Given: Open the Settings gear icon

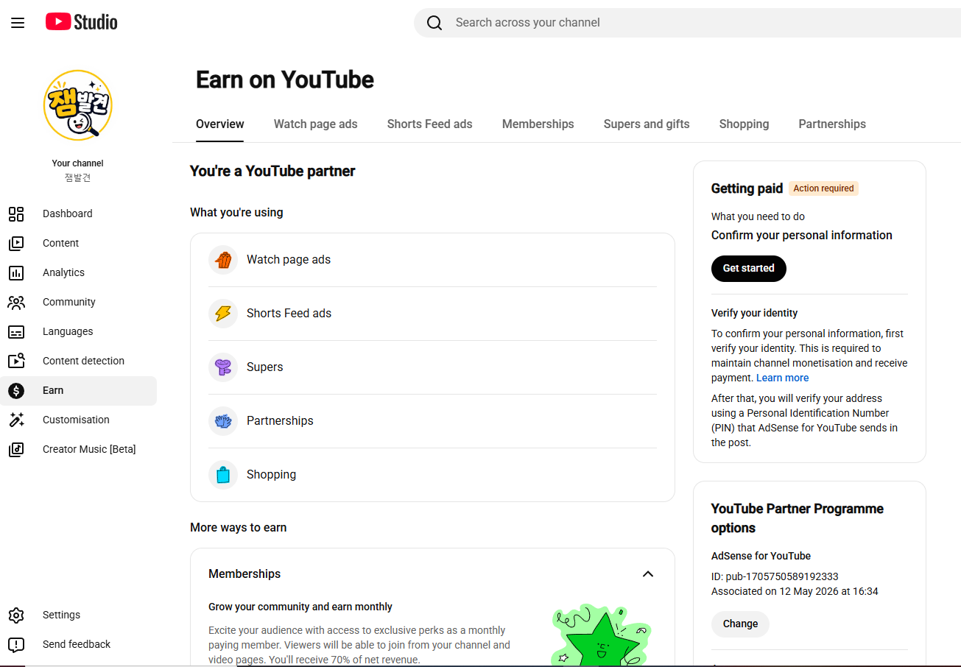Looking at the screenshot, I should click(16, 615).
